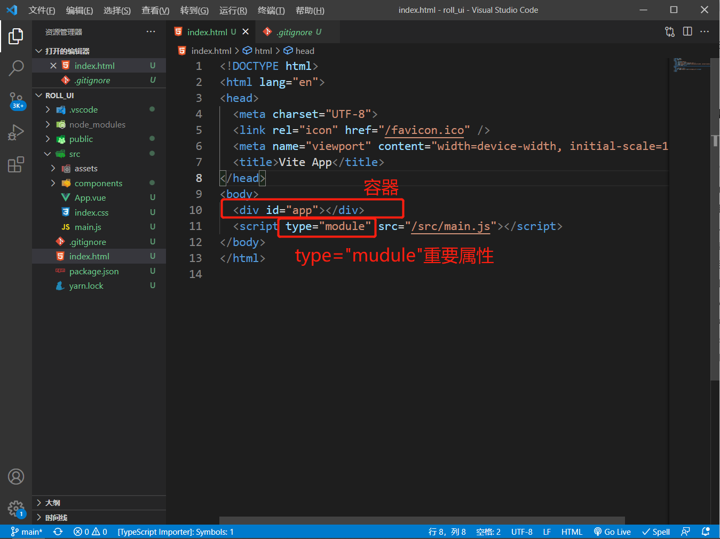
Task: Expand the 时间线 timeline section
Action: (x=99, y=518)
